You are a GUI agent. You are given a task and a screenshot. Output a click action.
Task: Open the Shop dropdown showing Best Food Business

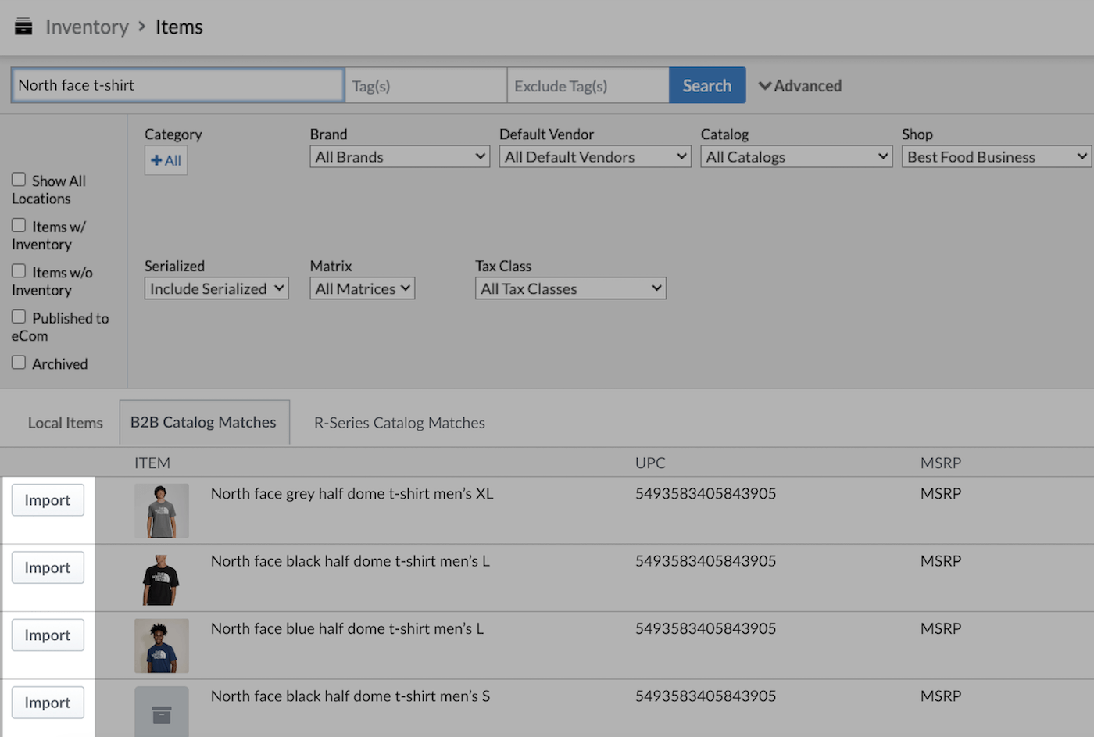click(x=996, y=157)
